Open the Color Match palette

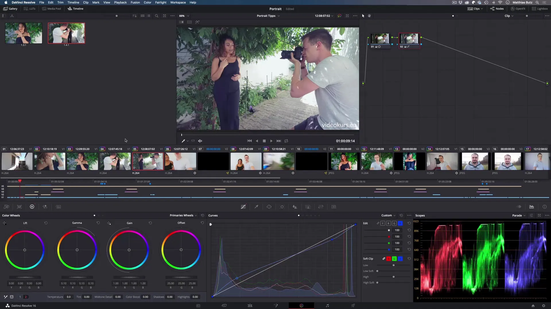point(19,207)
